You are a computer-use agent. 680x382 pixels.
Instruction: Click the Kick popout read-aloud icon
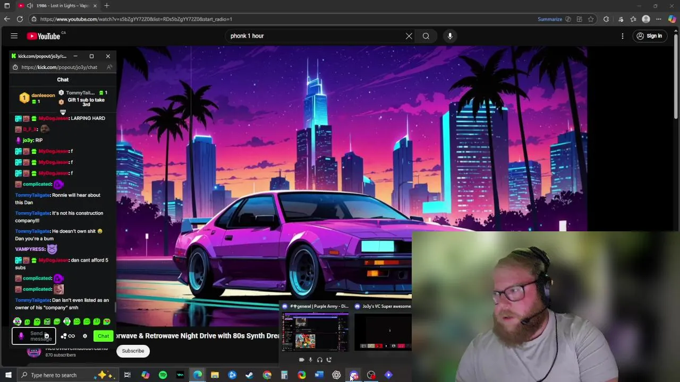109,67
